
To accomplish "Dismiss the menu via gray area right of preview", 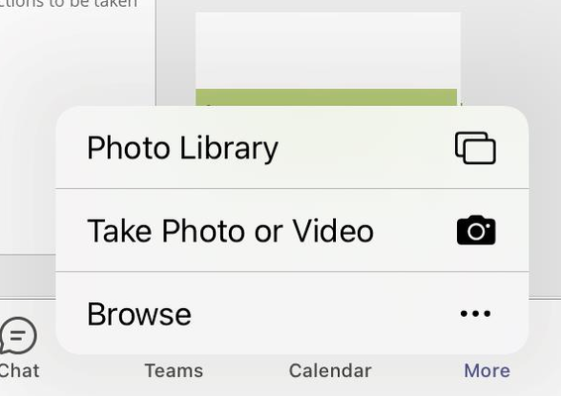I will tap(509, 53).
